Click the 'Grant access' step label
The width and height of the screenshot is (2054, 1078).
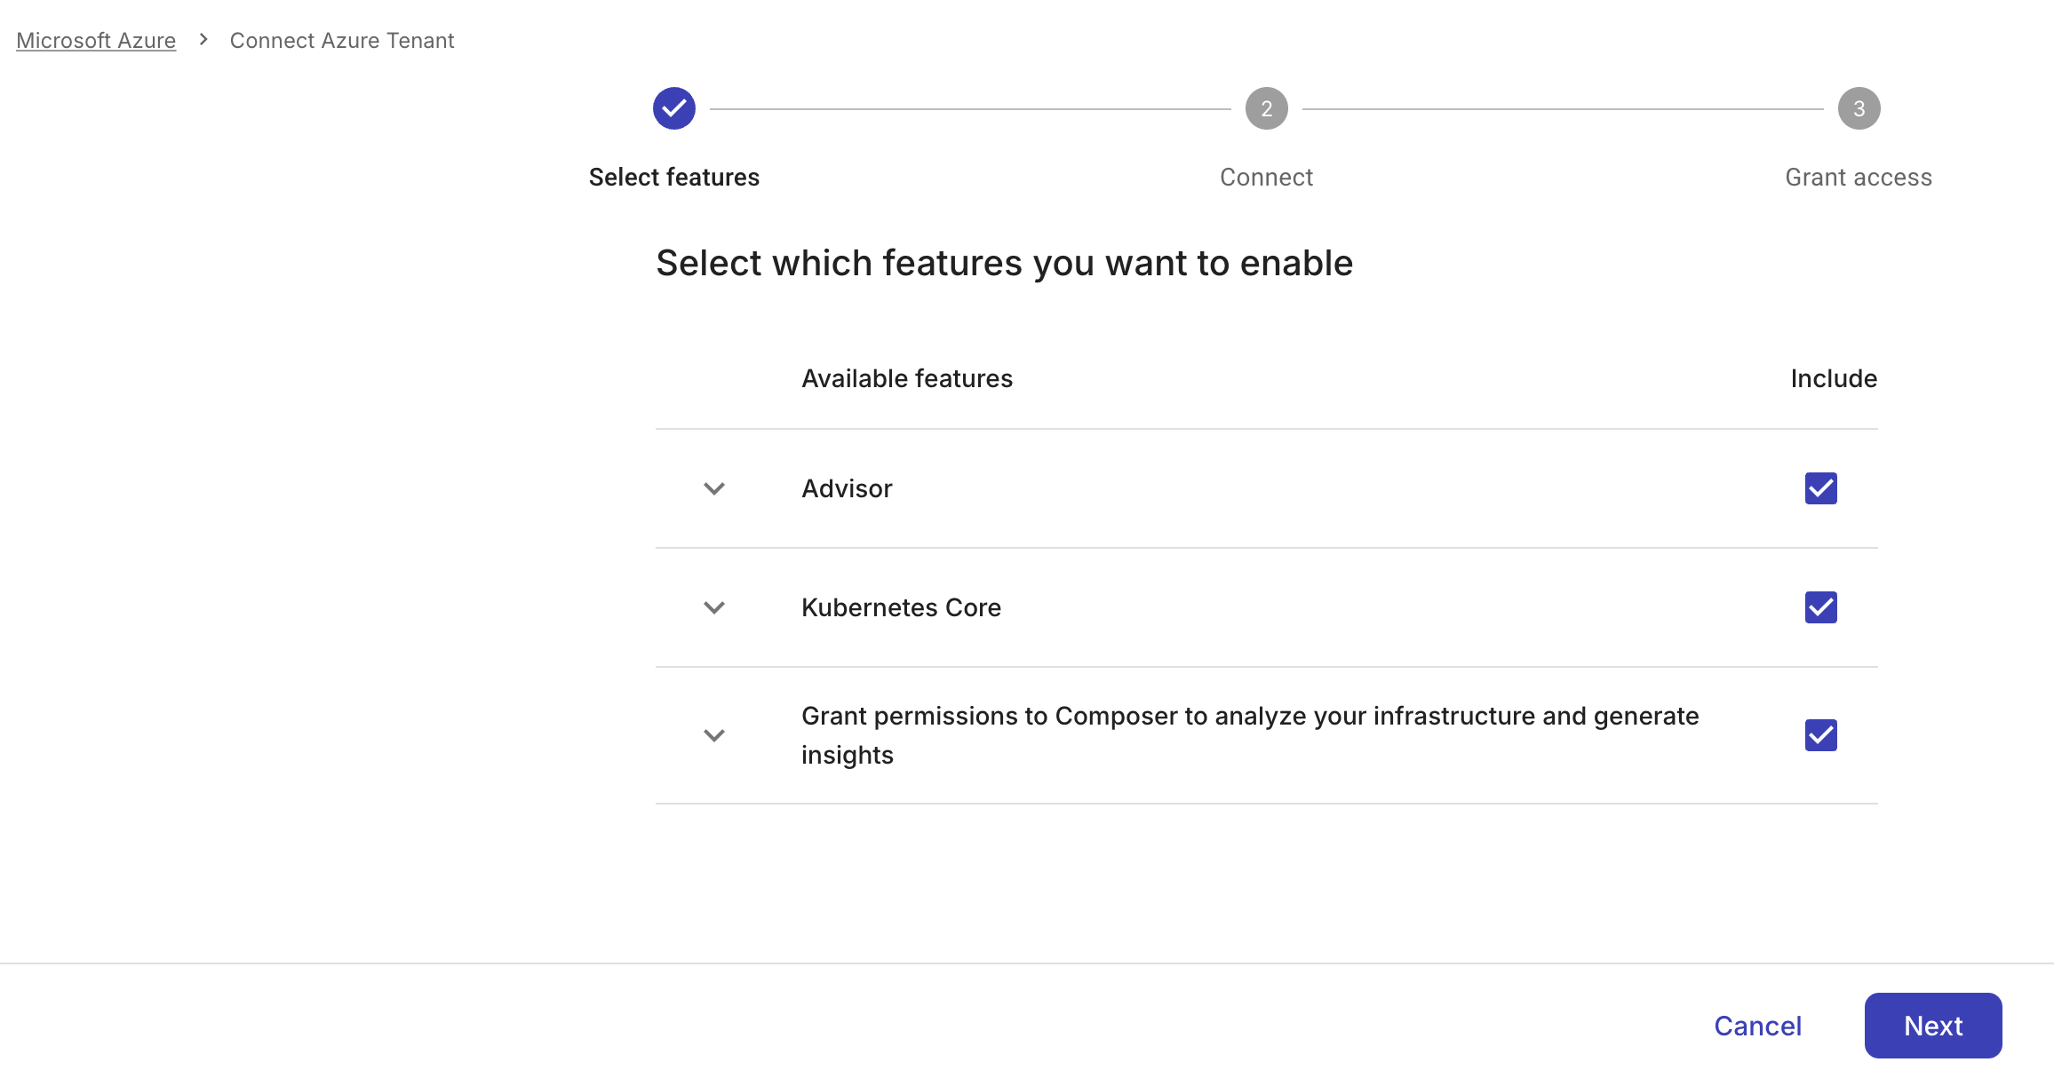point(1857,177)
